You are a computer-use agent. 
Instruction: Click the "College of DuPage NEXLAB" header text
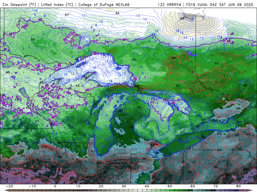click(x=104, y=4)
